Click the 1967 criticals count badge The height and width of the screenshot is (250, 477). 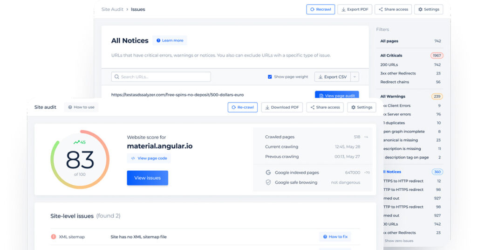[x=437, y=56]
